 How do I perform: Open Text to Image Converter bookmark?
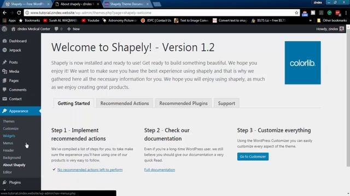point(191,21)
